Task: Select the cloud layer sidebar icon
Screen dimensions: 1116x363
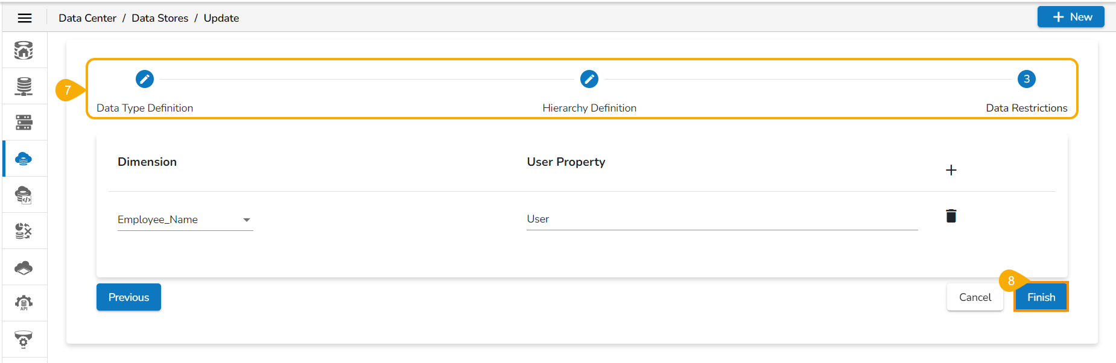Action: pyautogui.click(x=24, y=267)
